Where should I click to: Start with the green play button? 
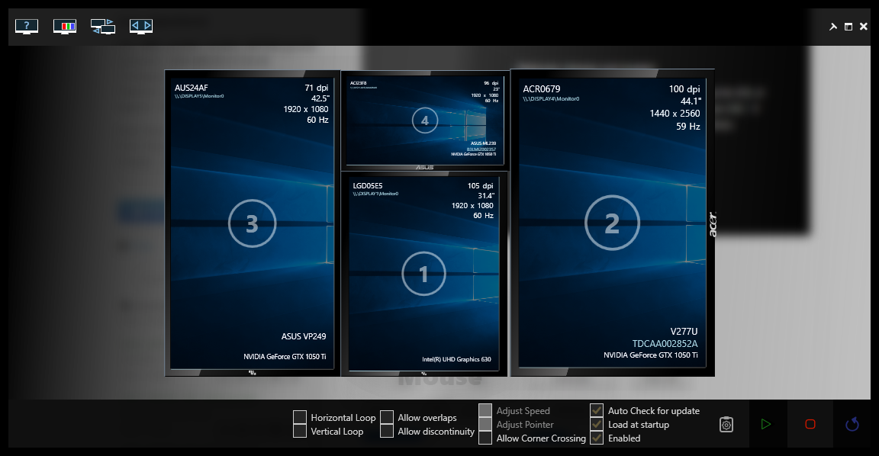pyautogui.click(x=766, y=424)
